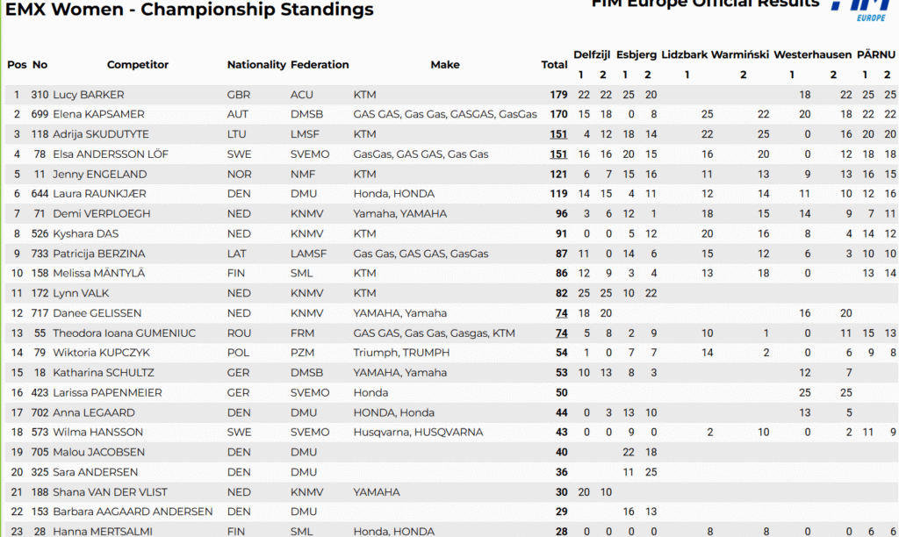
Task: Click Hanna MERTSALMI's row
Action: pyautogui.click(x=451, y=531)
